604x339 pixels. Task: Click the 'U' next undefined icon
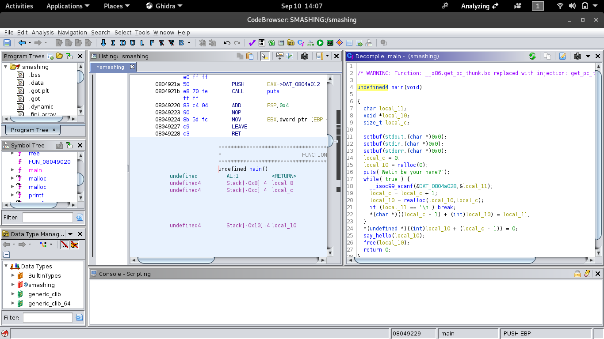(132, 43)
